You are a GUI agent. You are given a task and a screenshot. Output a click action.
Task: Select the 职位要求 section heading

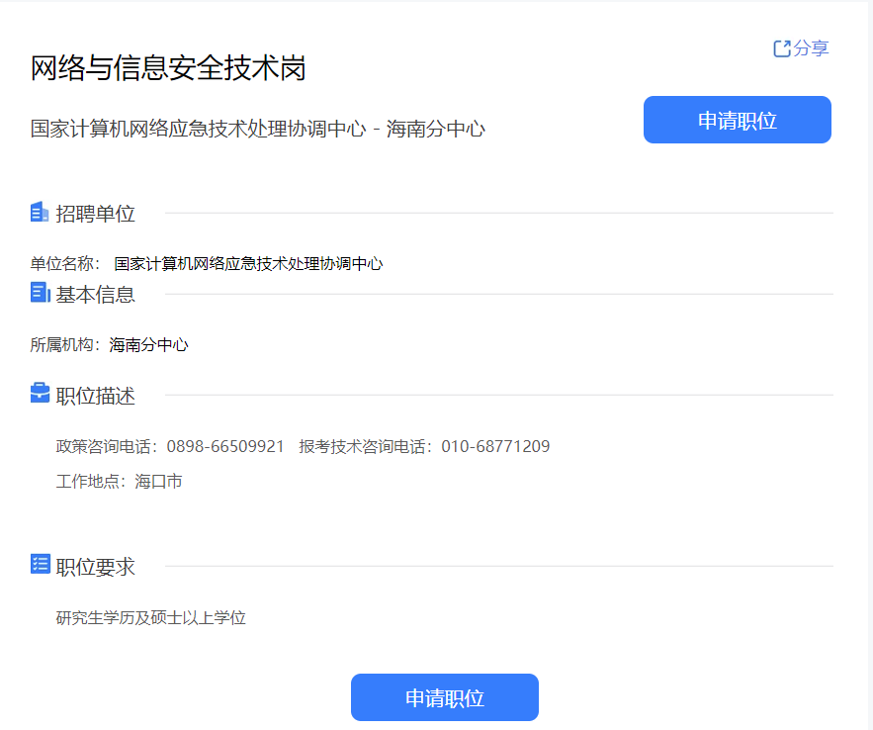95,567
